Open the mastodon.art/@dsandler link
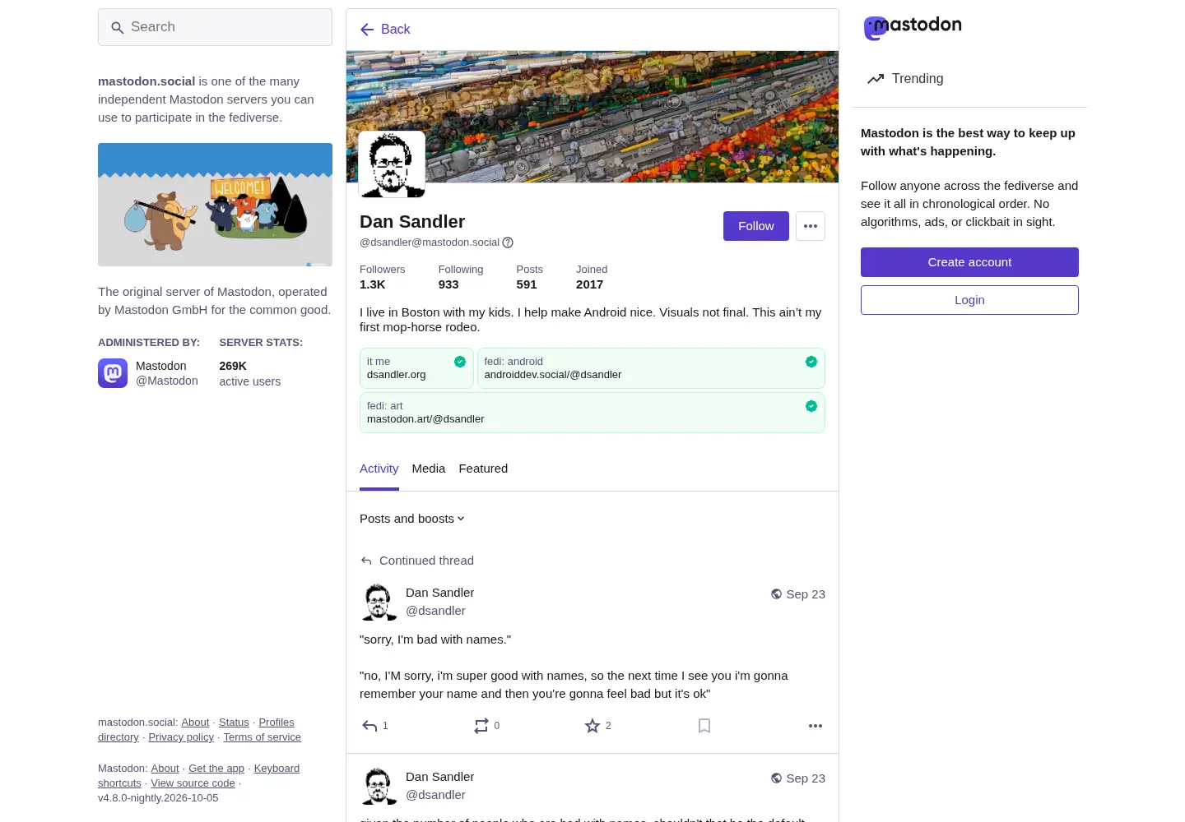The width and height of the screenshot is (1185, 822). click(425, 419)
